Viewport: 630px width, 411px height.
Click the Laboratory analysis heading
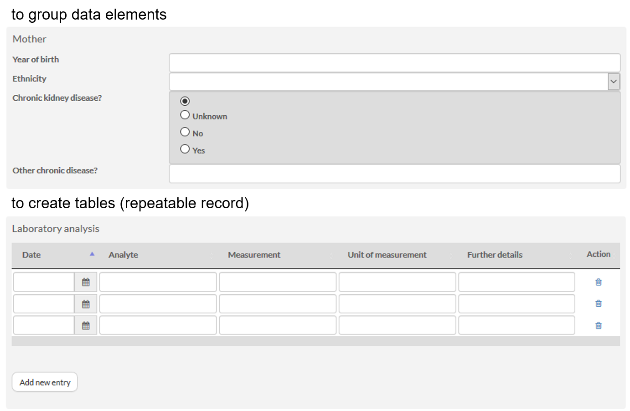(56, 229)
